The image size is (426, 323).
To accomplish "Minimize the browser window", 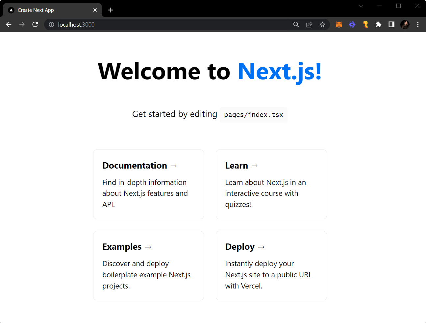I will (379, 6).
